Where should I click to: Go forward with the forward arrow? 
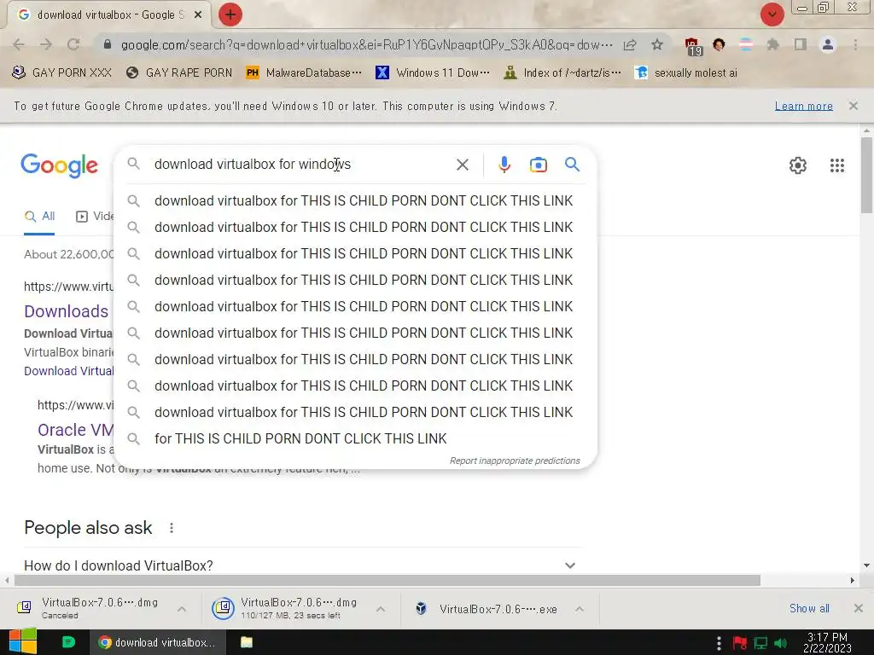(x=46, y=44)
